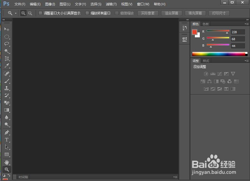Select the Magic Wand tool
The image size is (250, 181).
7,51
